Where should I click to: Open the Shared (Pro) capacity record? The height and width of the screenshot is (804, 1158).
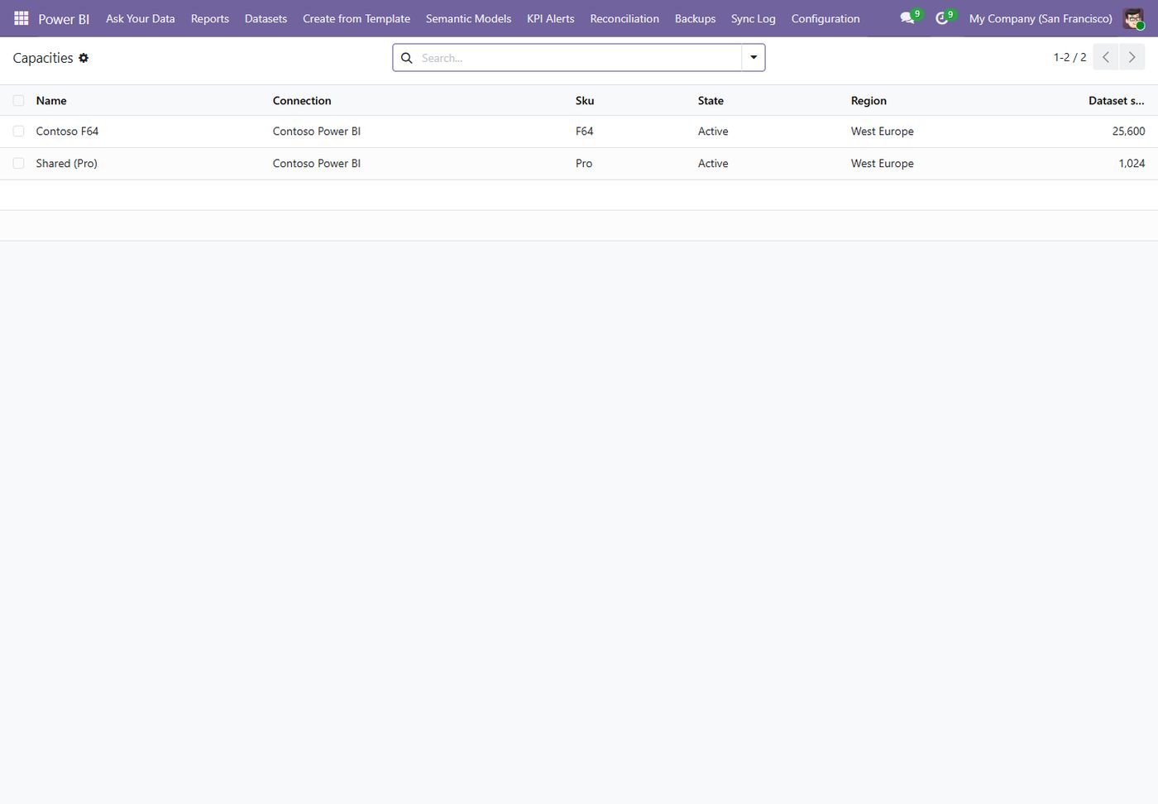(67, 164)
